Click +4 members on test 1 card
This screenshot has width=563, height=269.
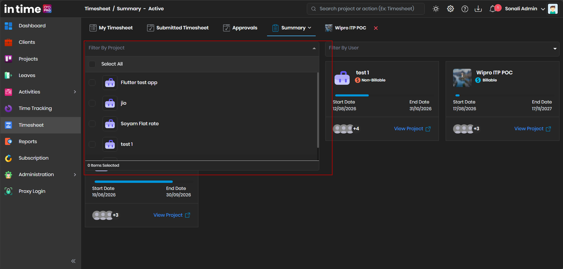[x=356, y=129]
